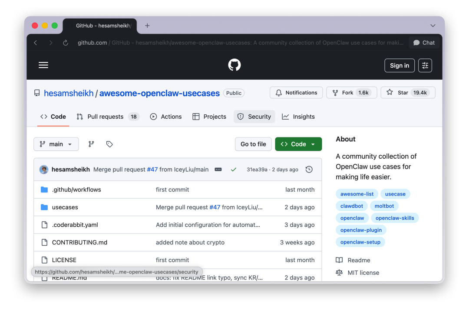Select the Code tab
Viewport: 469px width, 316px height.
(53, 117)
